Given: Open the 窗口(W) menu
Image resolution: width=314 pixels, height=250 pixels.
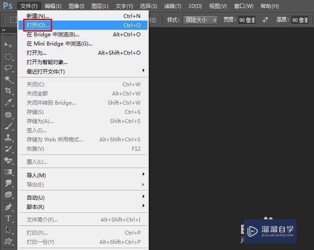Looking at the screenshot, I should click(x=243, y=6).
